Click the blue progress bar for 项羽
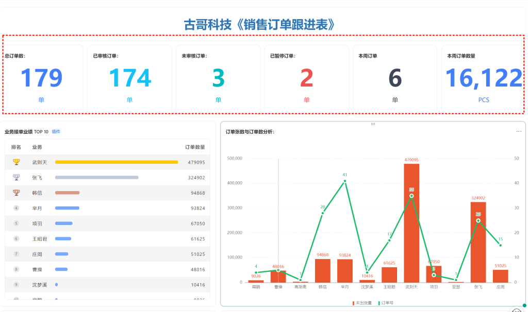Viewport: 528px width, 312px height. coord(63,223)
